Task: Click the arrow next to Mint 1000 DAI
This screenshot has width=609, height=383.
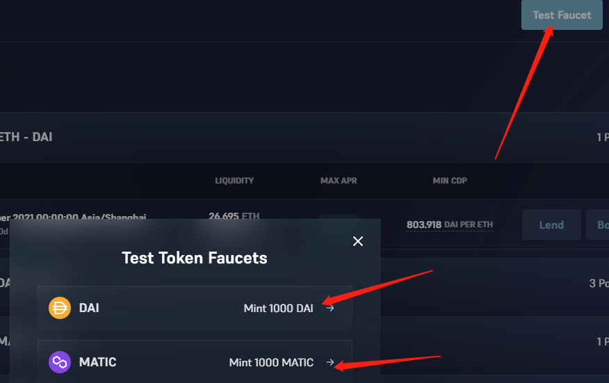Action: click(330, 308)
